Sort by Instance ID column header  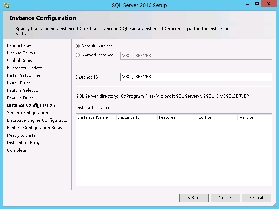coord(137,117)
